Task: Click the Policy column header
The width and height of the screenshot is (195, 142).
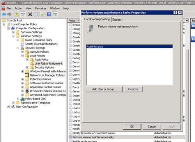Action: coord(74,21)
